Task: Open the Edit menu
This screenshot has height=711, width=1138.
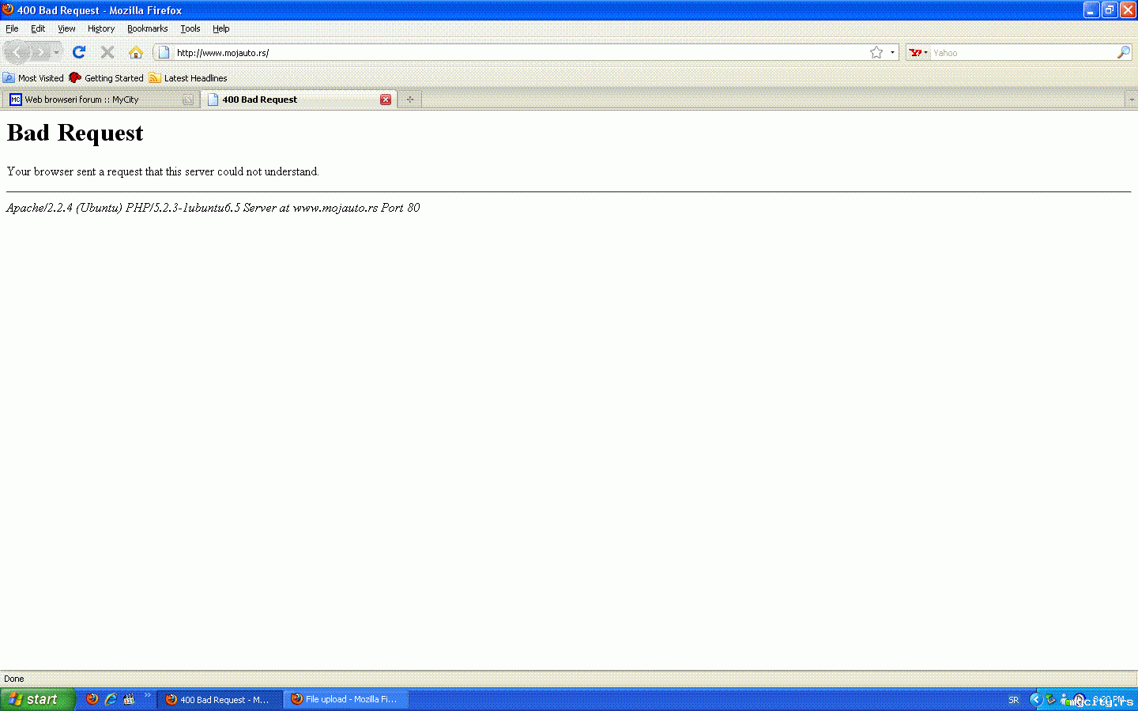Action: [38, 28]
